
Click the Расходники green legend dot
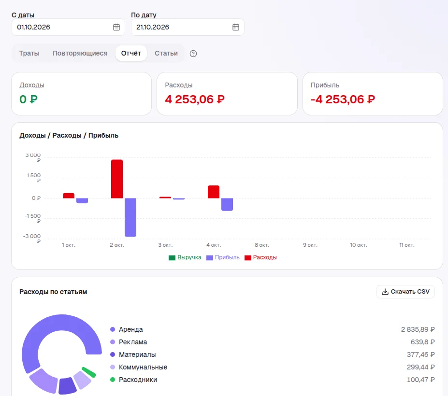point(113,380)
